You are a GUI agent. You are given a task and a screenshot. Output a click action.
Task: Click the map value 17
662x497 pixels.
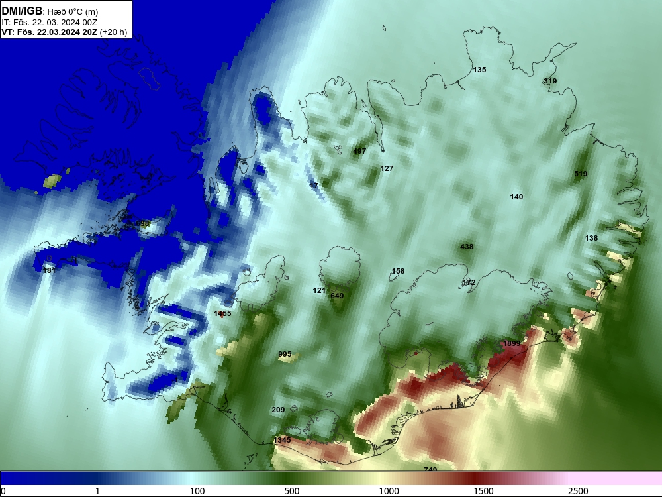(314, 186)
